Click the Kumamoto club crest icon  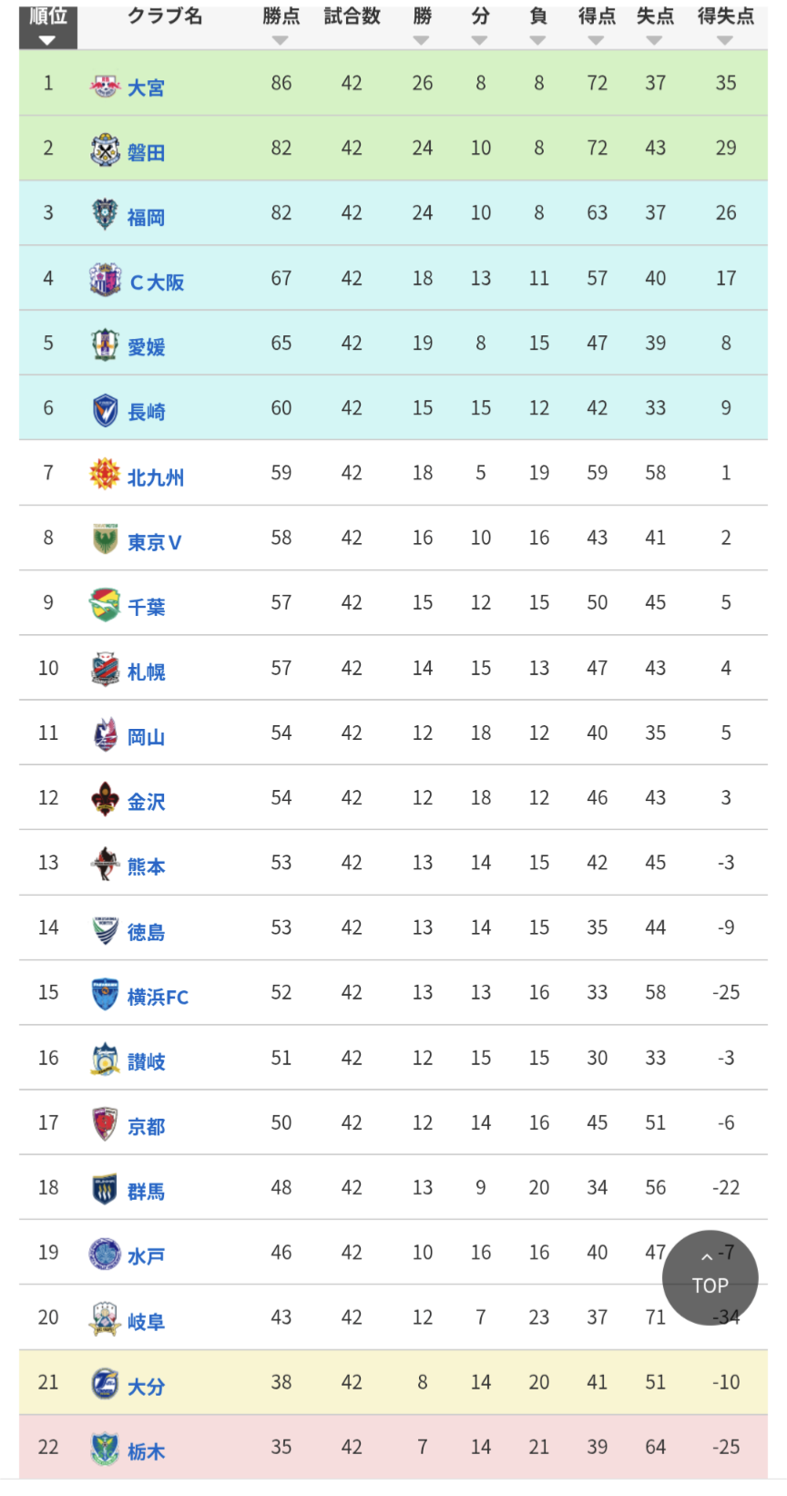pyautogui.click(x=105, y=865)
